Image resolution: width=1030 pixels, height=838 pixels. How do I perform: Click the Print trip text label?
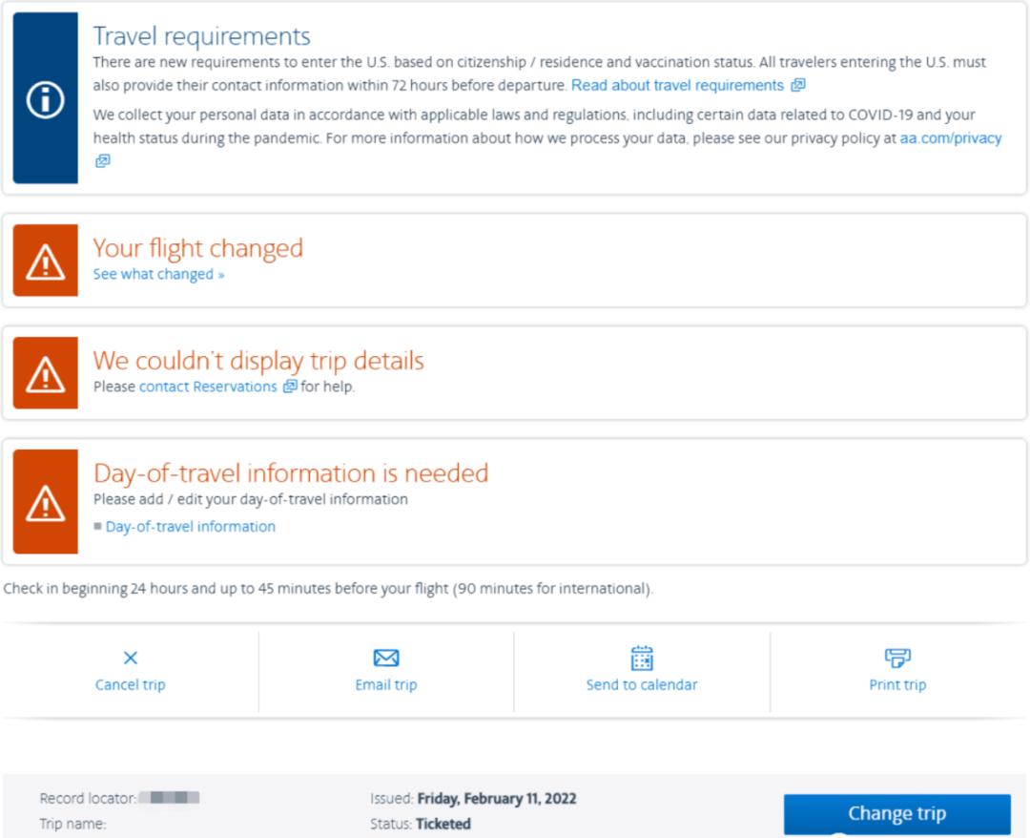(897, 684)
